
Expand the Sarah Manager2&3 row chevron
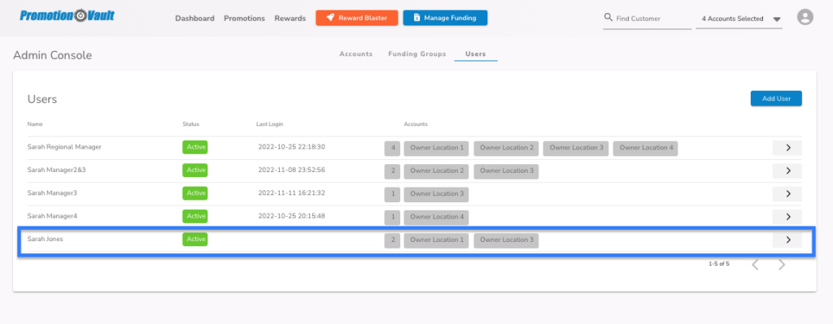pyautogui.click(x=787, y=171)
